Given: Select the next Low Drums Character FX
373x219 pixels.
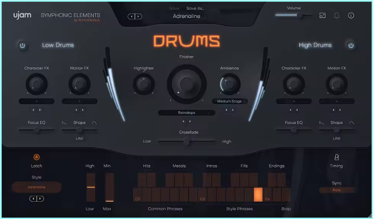Looking at the screenshot, I should tap(40, 110).
